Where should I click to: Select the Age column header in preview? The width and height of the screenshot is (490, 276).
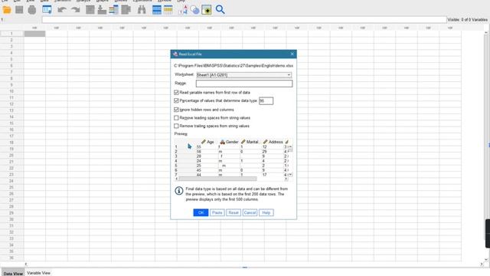[x=207, y=142]
